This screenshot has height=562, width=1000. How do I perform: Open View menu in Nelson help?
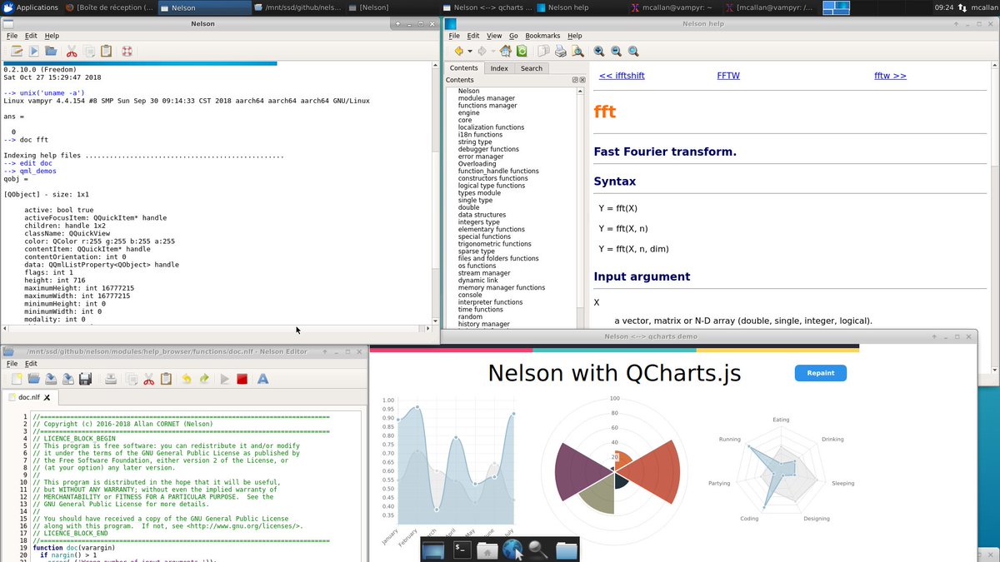click(494, 36)
